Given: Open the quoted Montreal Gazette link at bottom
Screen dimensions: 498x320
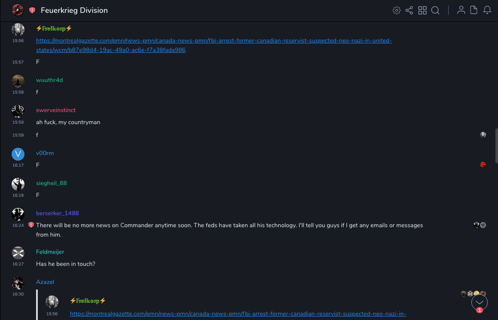Looking at the screenshot, I should 238,314.
